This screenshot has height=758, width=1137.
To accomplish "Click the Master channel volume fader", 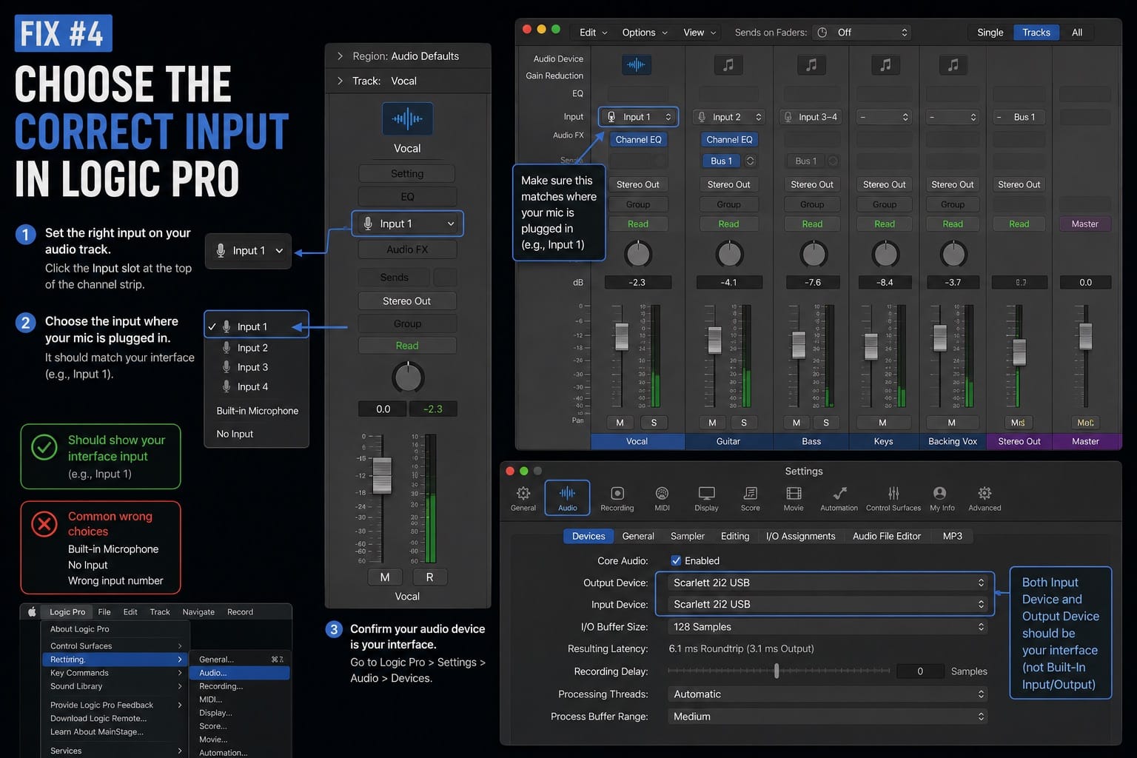I will click(1085, 336).
